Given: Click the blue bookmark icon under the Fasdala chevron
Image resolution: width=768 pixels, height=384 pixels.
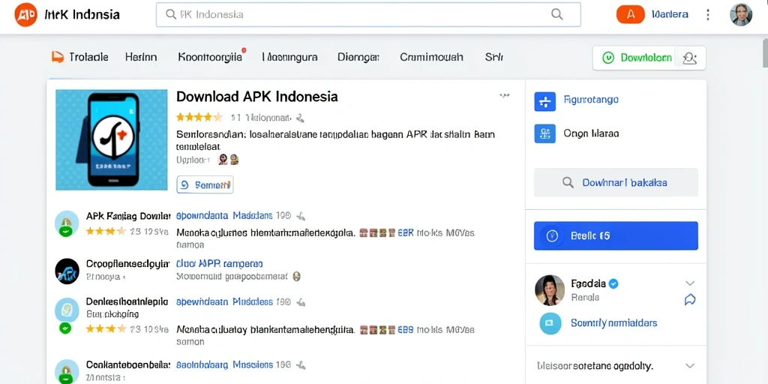Looking at the screenshot, I should click(x=690, y=299).
